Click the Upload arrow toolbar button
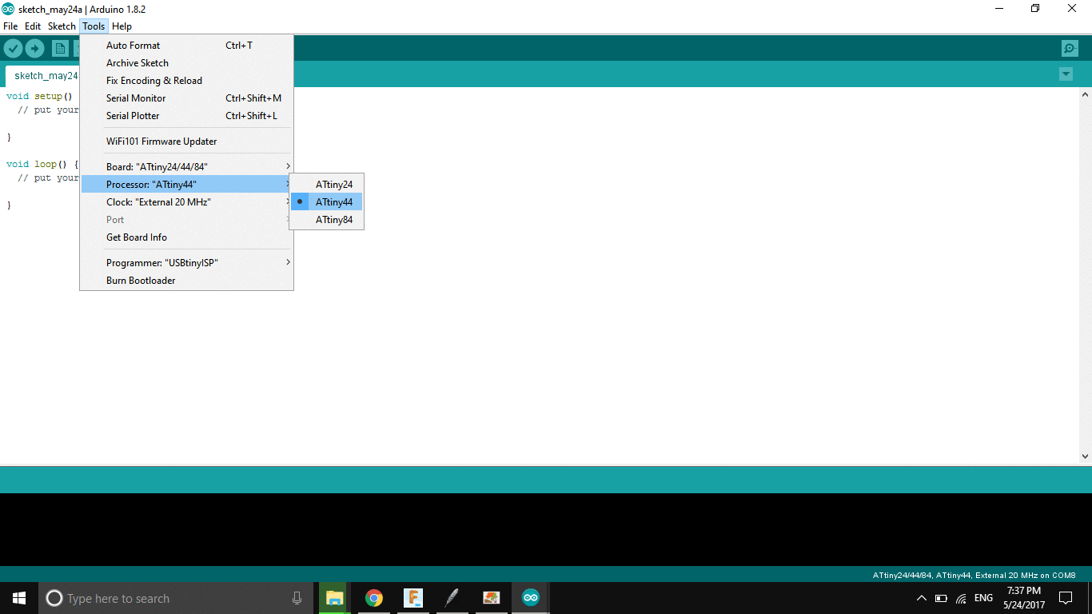1092x614 pixels. tap(34, 49)
